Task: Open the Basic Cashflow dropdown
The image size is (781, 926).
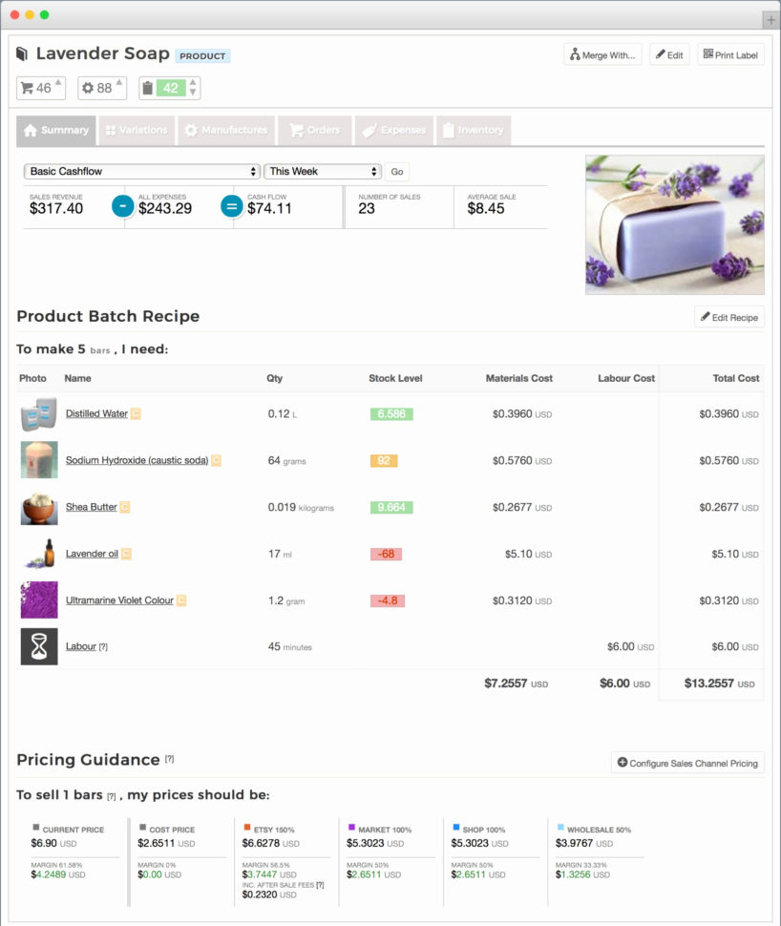Action: pyautogui.click(x=141, y=171)
